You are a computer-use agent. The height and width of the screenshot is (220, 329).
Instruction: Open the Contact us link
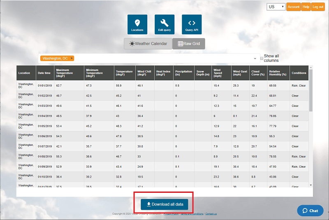click(211, 214)
